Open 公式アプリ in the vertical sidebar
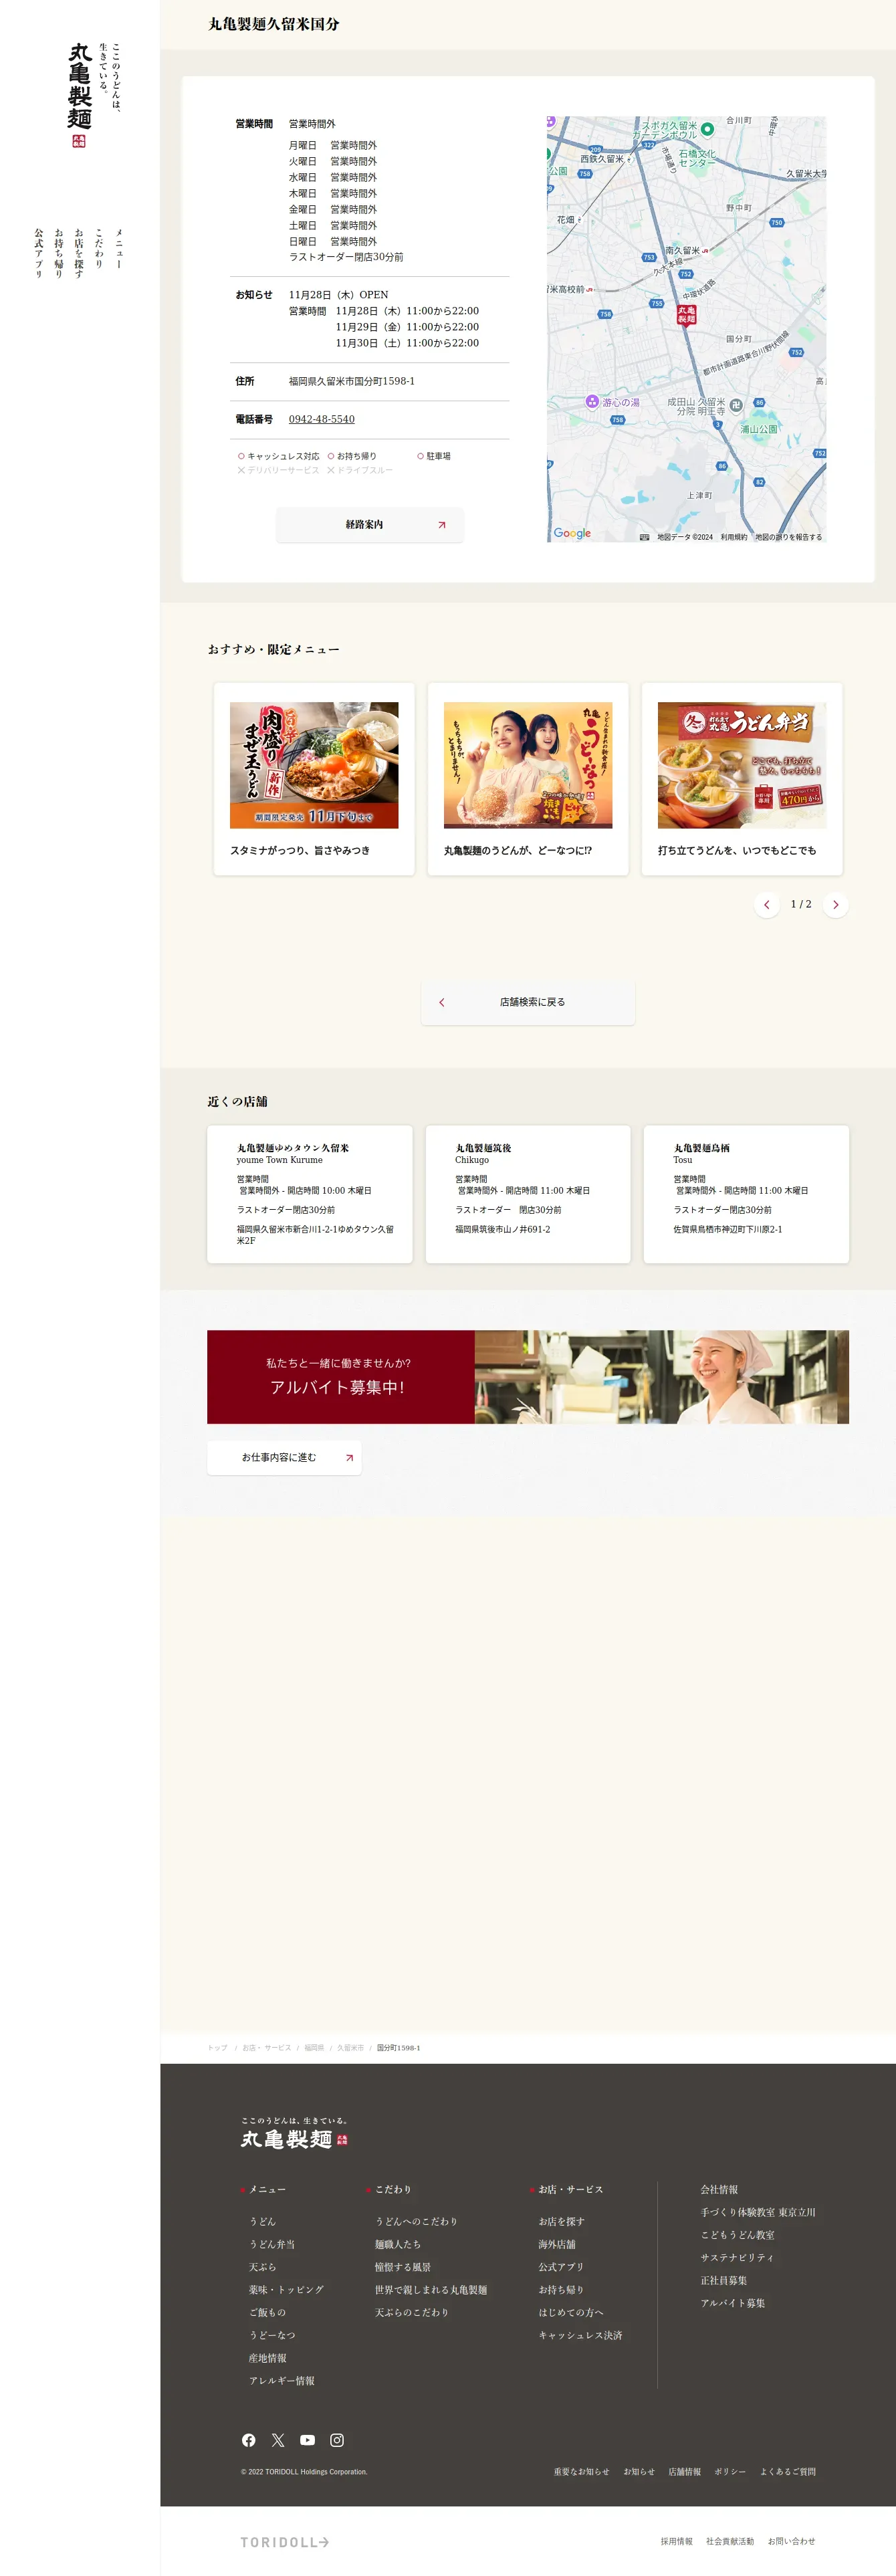This screenshot has height=2576, width=896. pos(39,253)
